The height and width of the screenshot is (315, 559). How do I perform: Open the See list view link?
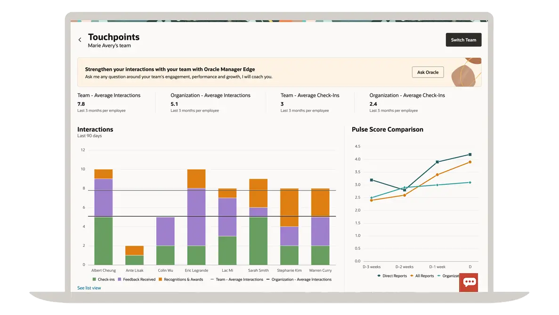coord(89,288)
